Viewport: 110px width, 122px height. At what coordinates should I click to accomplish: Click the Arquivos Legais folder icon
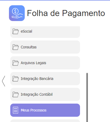pyautogui.click(x=16, y=63)
